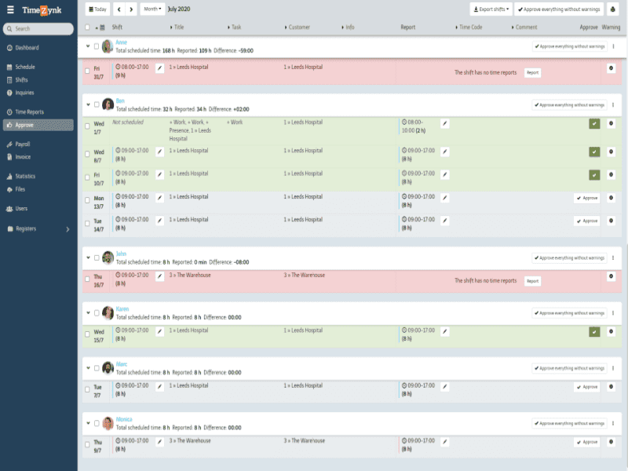Click the Search field in the sidebar
Viewport: 628px width, 471px height.
pyautogui.click(x=38, y=29)
